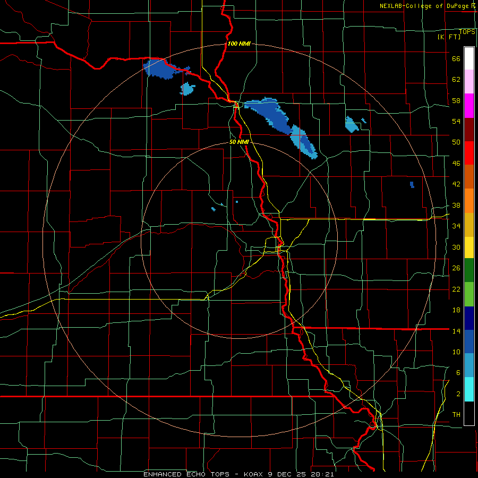
Task: Click the dark green legend swatch
Action: click(469, 270)
